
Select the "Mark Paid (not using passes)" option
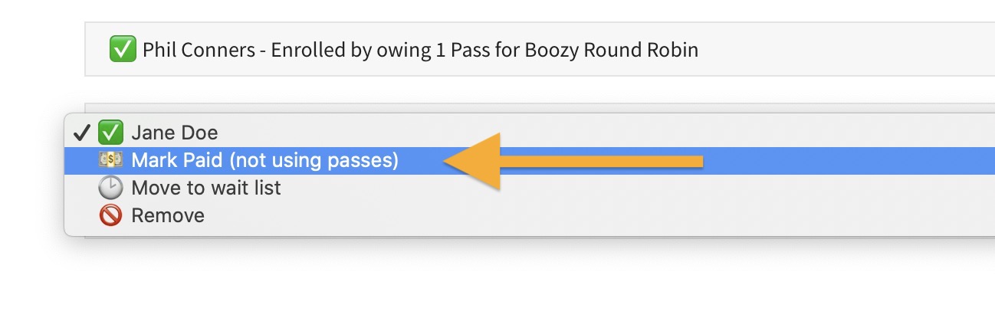tap(264, 161)
